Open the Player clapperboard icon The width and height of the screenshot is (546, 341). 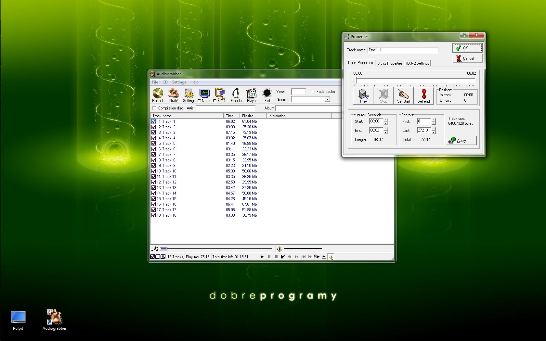click(x=252, y=94)
